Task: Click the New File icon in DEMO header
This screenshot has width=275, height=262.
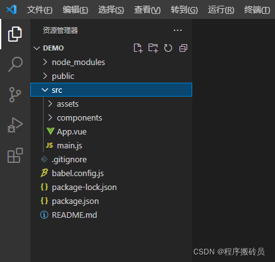Action: tap(138, 48)
